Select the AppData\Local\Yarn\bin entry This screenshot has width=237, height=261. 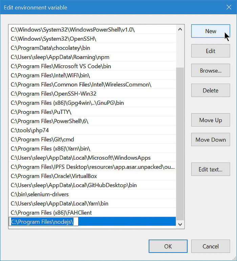point(92,204)
